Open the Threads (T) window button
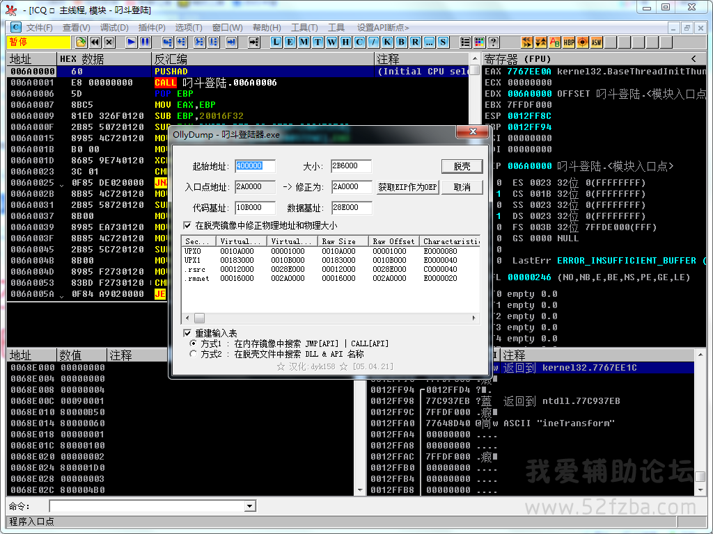713x534 pixels. pyautogui.click(x=318, y=42)
